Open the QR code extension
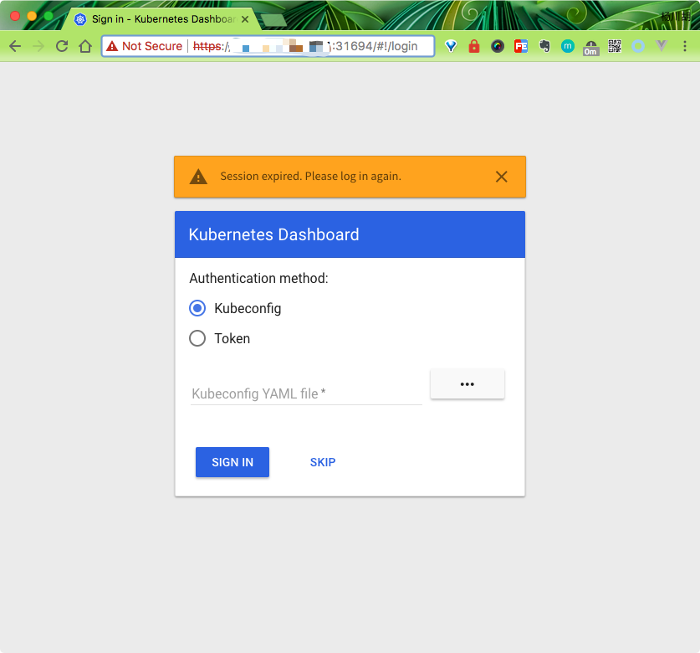The width and height of the screenshot is (700, 653). (615, 46)
